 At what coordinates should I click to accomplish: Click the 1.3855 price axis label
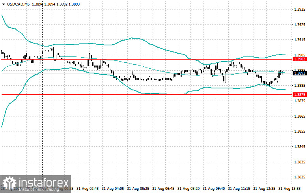300,131
